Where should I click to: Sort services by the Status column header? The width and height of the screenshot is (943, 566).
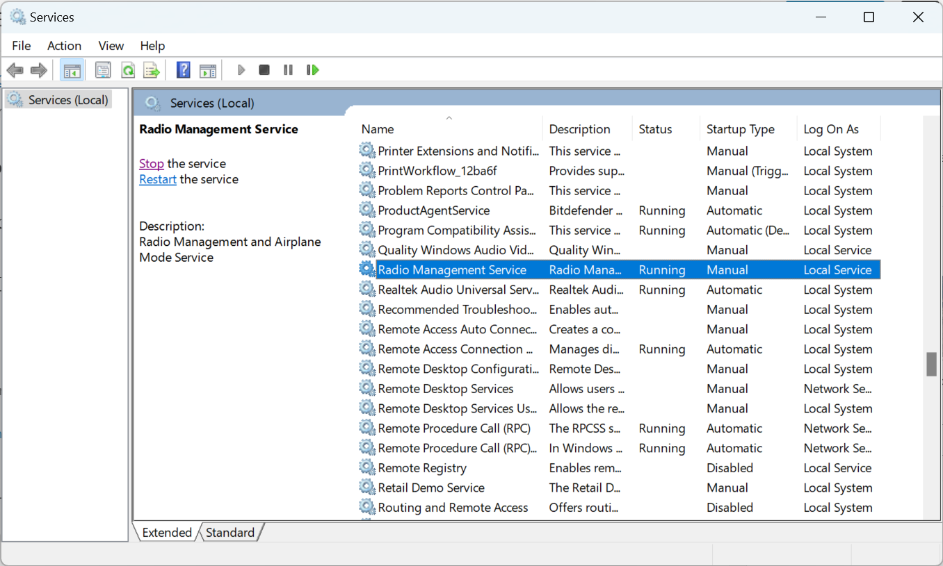pos(654,128)
